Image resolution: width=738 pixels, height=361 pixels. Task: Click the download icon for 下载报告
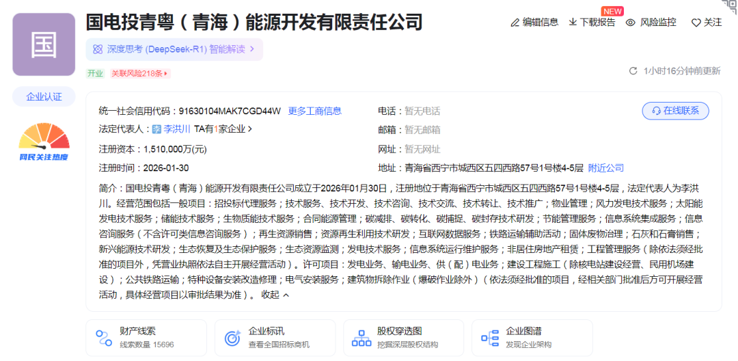[x=573, y=23]
